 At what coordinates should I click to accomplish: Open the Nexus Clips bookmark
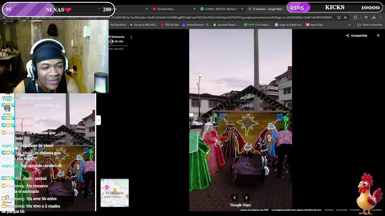pyautogui.click(x=314, y=25)
